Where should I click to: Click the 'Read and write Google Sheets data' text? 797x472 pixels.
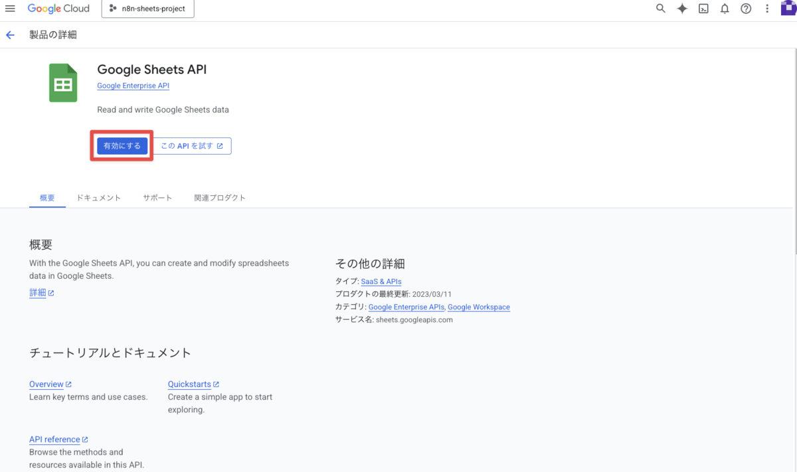coord(163,110)
